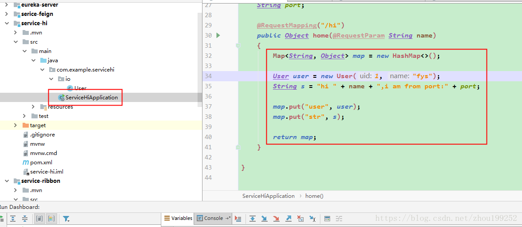Image resolution: width=522 pixels, height=227 pixels.
Task: Expand the resources folder
Action: point(33,106)
